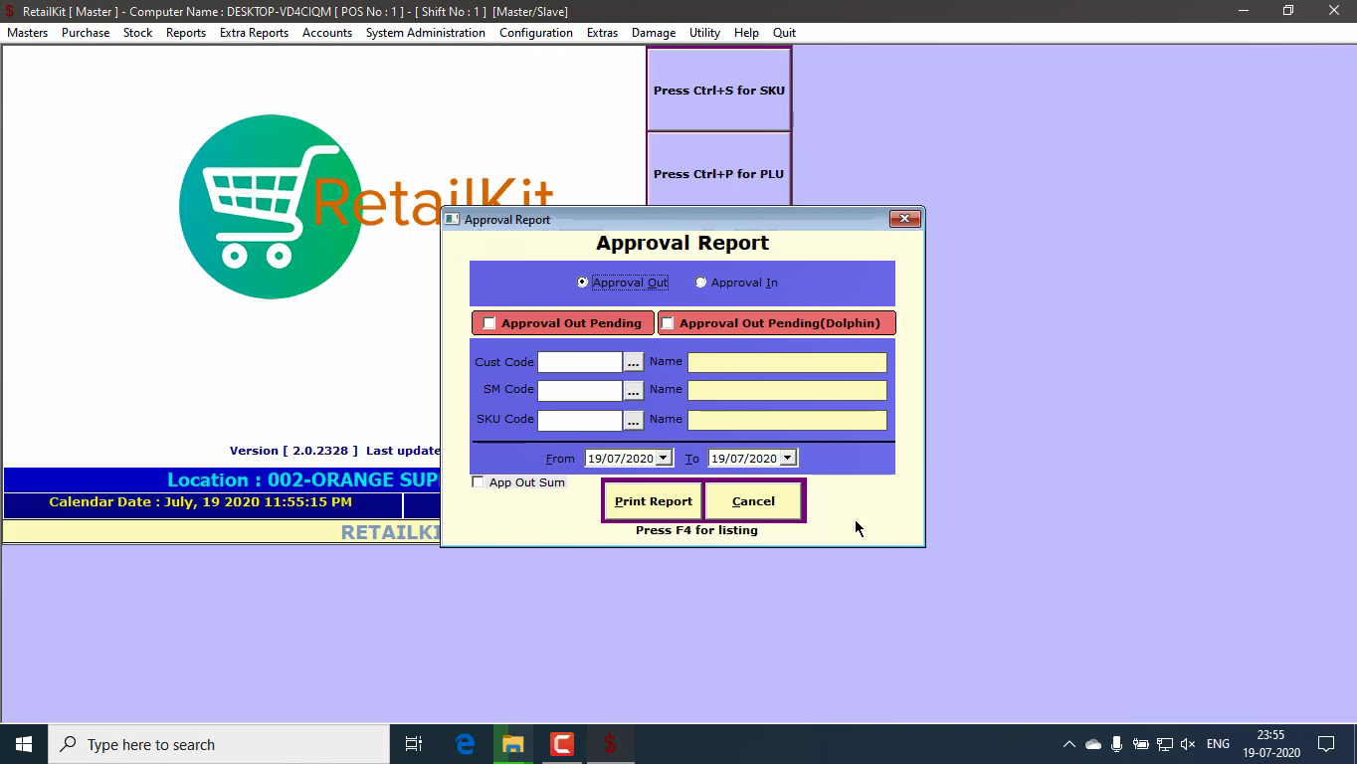
Task: Click the Version [ 2.0.2328 ] text
Action: (x=293, y=451)
